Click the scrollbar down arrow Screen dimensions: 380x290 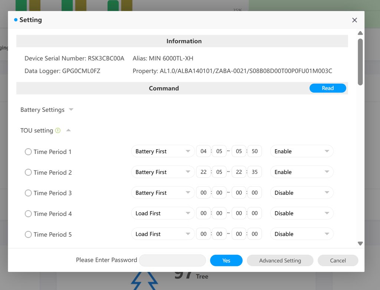tap(360, 243)
